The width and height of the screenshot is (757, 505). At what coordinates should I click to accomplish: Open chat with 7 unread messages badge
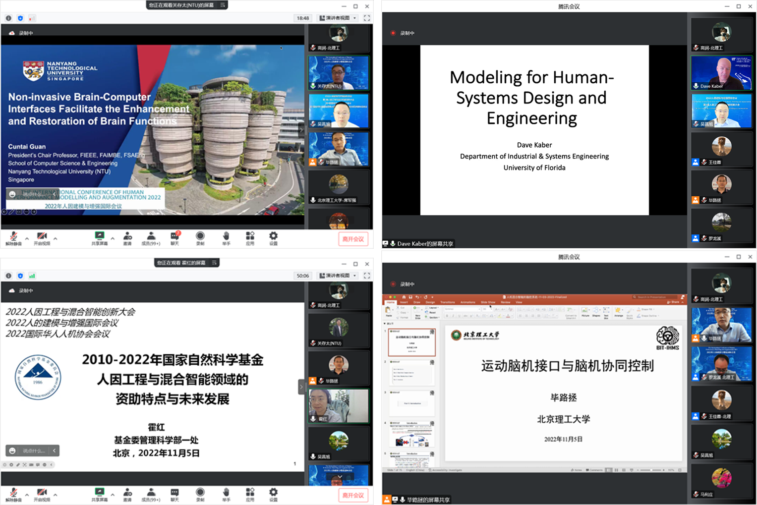point(175,237)
